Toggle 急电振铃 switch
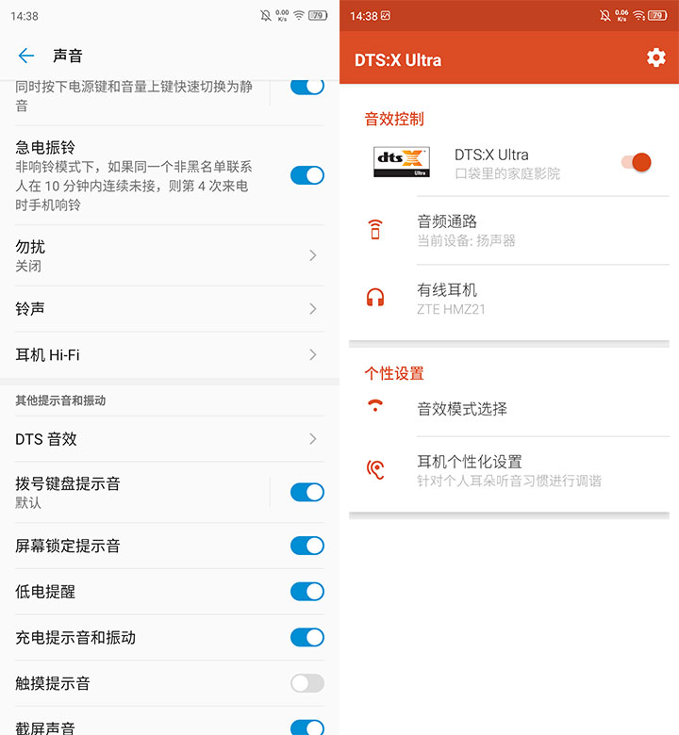This screenshot has height=735, width=679. coord(306,175)
